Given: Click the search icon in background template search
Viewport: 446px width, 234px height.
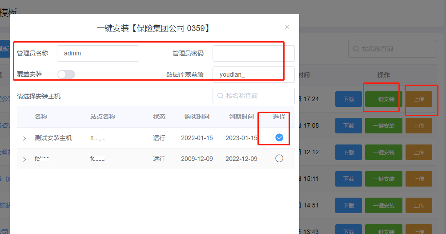Looking at the screenshot, I should tap(356, 49).
